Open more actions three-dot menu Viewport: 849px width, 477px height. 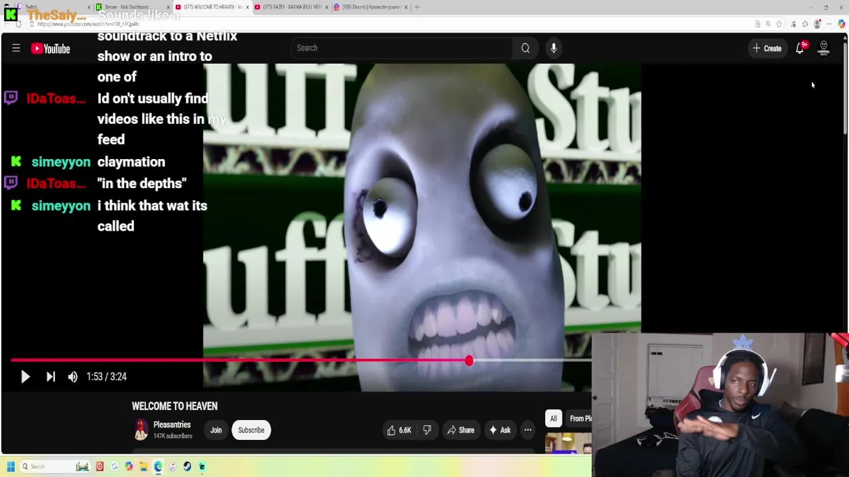[x=528, y=430]
